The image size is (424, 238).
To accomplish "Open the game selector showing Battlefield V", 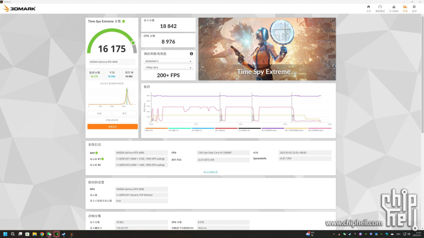I will [168, 61].
